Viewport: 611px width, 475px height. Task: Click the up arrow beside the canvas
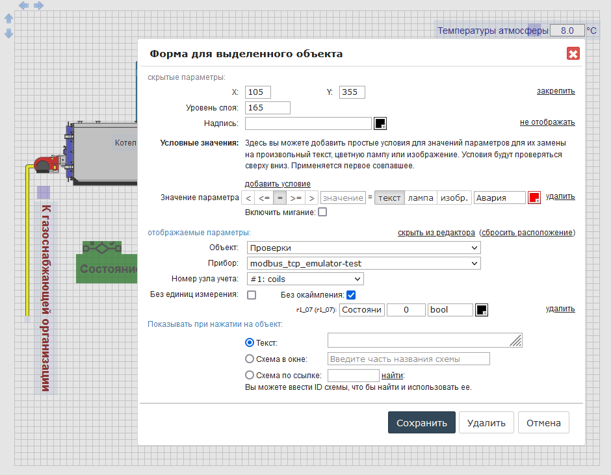click(x=9, y=19)
